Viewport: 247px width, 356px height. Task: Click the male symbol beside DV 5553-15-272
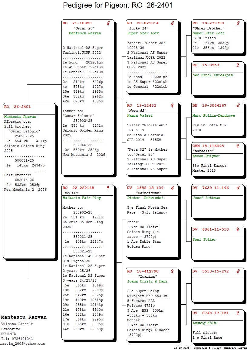coord(238,271)
